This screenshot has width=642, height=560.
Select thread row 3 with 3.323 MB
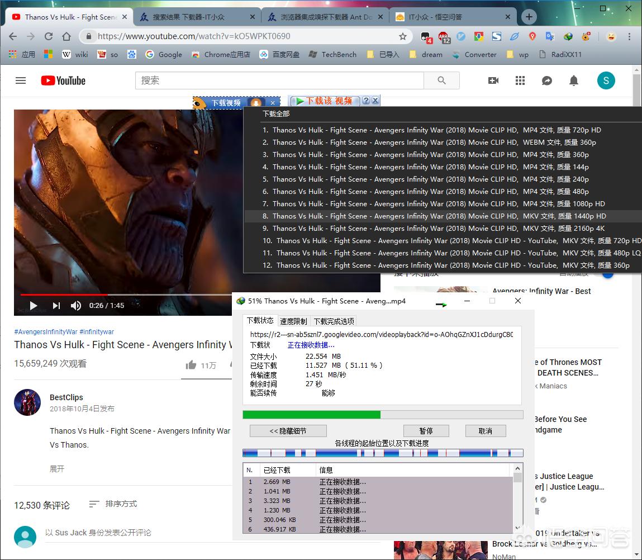click(x=378, y=501)
